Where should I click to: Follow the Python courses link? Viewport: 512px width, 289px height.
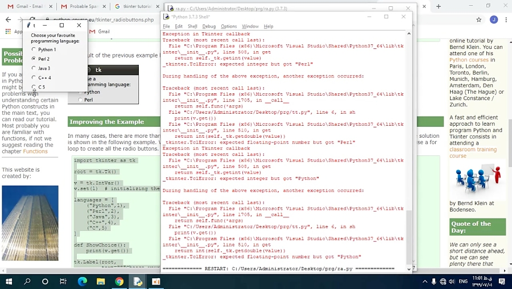469,60
